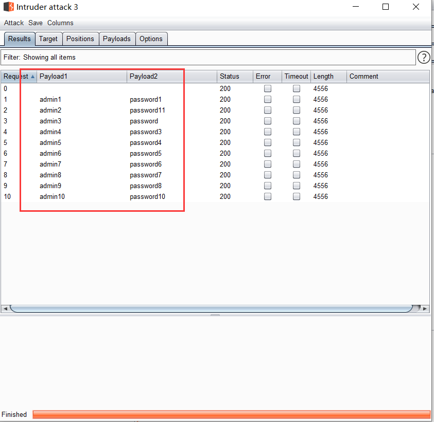Sort by the Status column header
The height and width of the screenshot is (422, 434).
tap(235, 76)
